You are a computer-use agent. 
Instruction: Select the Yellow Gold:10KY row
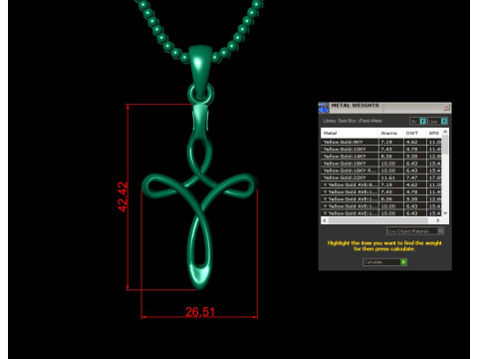click(x=381, y=149)
